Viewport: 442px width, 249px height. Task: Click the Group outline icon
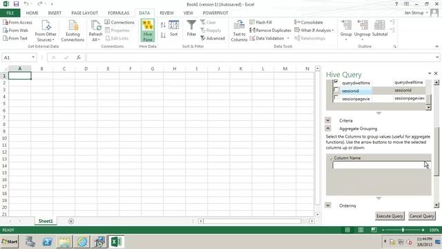346,26
